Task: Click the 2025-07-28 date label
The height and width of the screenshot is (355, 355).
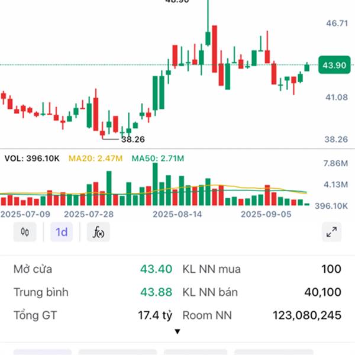Action: click(x=89, y=214)
